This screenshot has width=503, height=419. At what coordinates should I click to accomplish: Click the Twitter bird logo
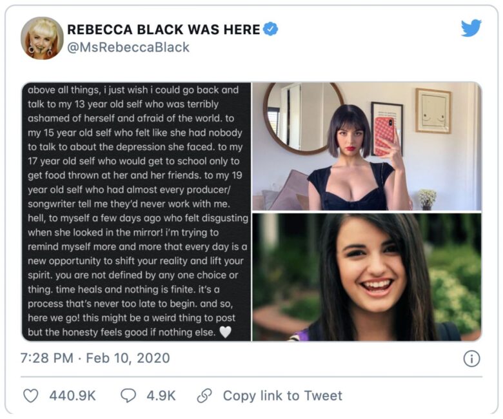[471, 28]
